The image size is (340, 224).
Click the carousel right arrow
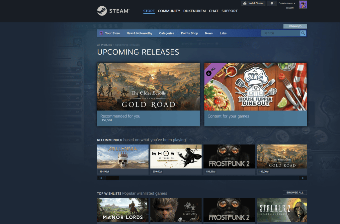303,178
